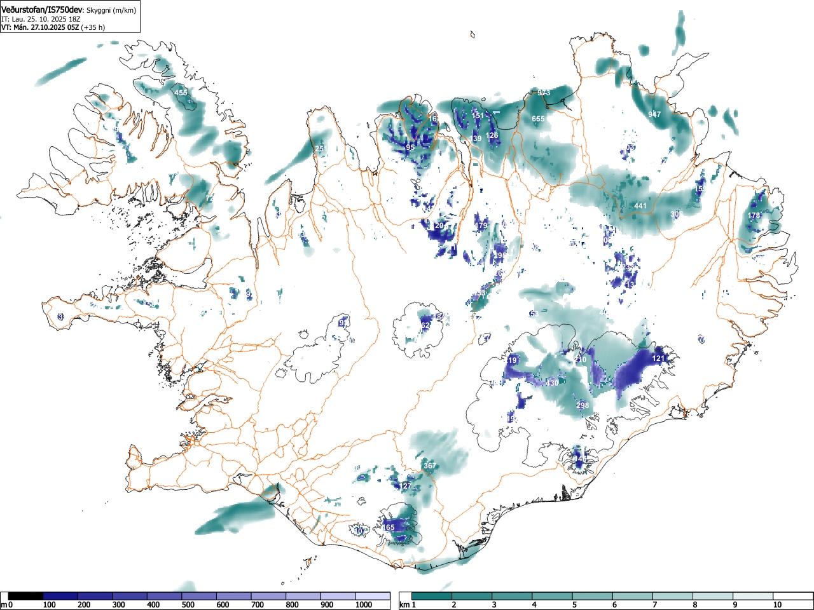Click the visibility value 165 near the south coast
This screenshot has width=814, height=610.
tap(389, 527)
